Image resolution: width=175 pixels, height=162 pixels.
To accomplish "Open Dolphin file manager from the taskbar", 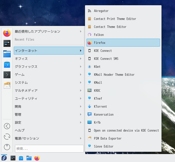I will [x=29, y=158].
